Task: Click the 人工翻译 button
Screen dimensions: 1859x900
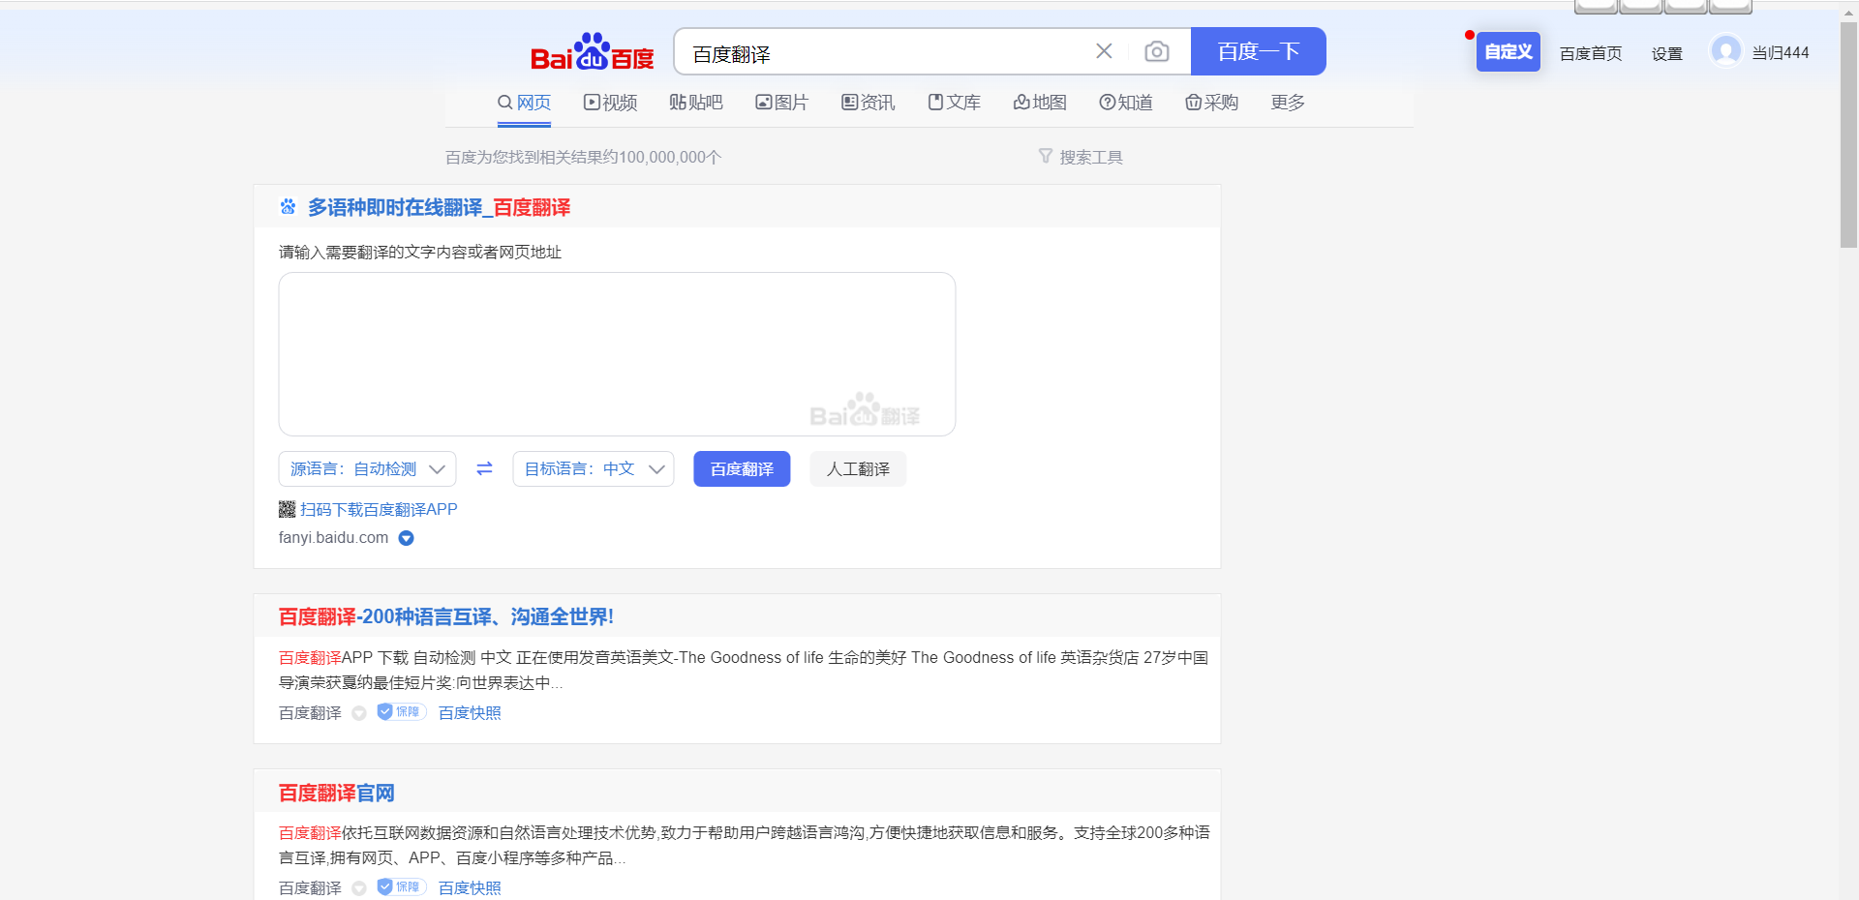Action: tap(857, 468)
